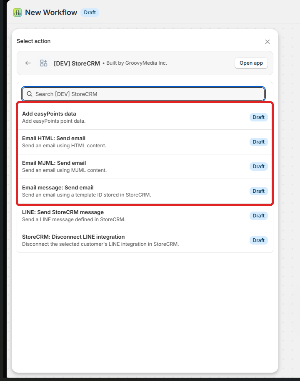Choose Email MJML: Send email action
This screenshot has width=300, height=381.
click(x=145, y=167)
